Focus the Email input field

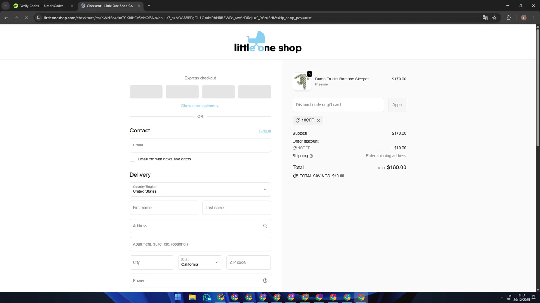[200, 145]
